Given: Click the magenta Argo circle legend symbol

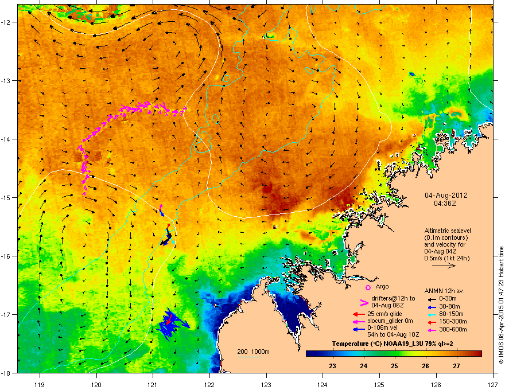Looking at the screenshot, I should (368, 287).
